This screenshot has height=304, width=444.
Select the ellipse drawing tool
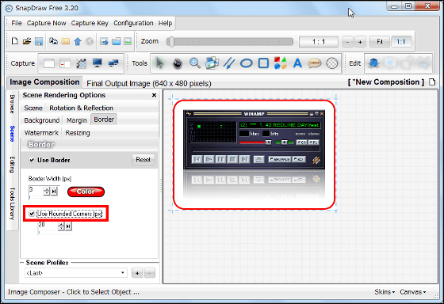pyautogui.click(x=246, y=63)
